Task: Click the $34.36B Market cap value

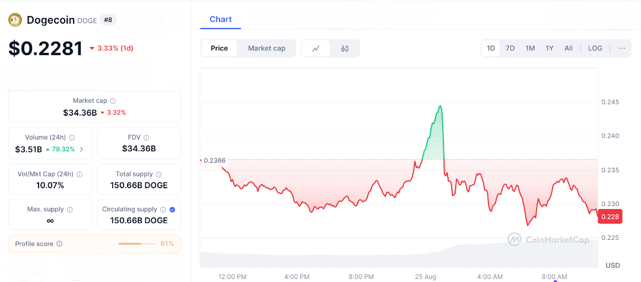Action: [80, 113]
